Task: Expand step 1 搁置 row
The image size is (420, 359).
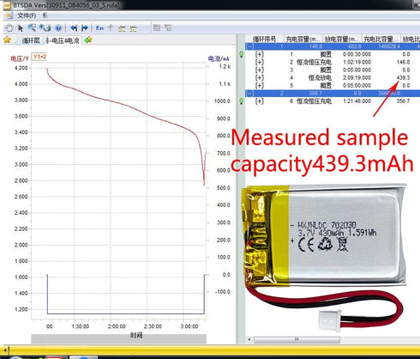Action: pos(260,54)
